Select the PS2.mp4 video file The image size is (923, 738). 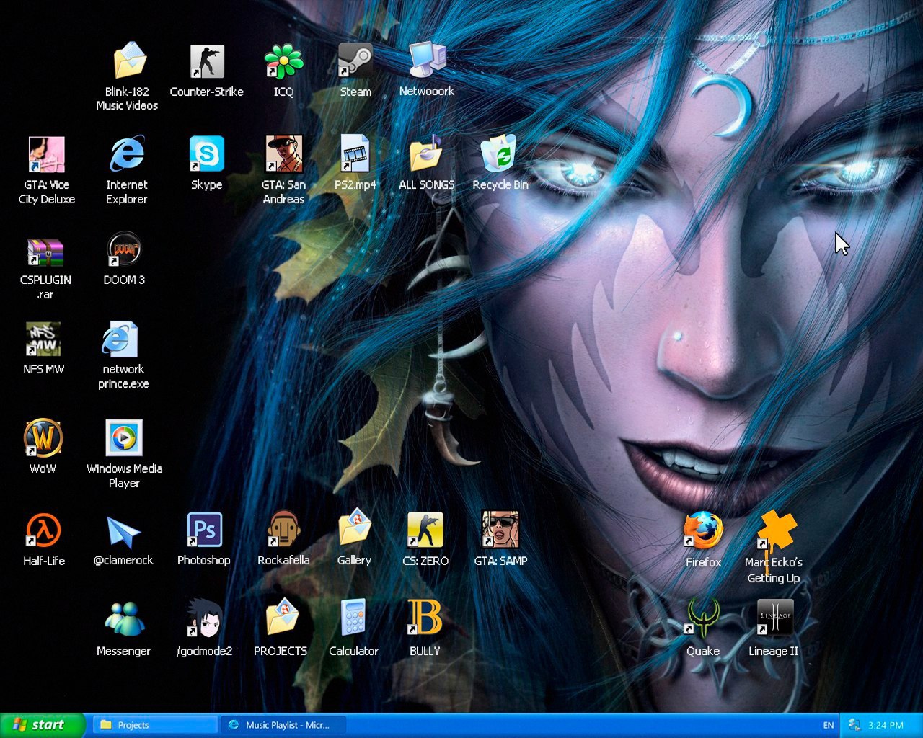tap(355, 154)
